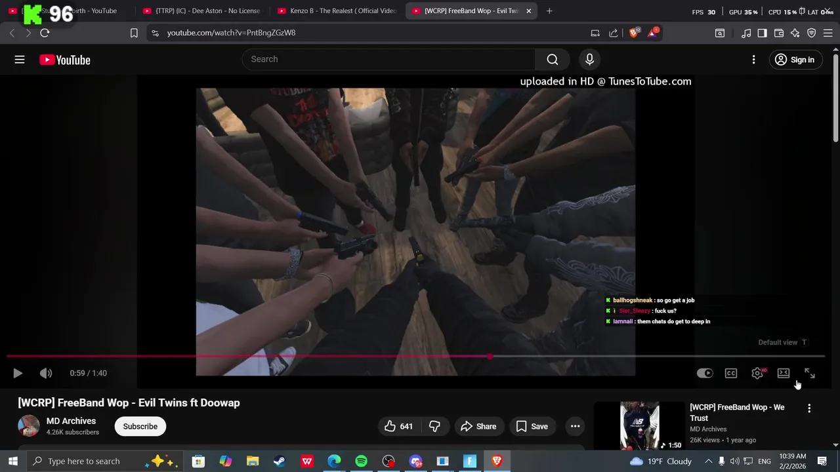Screen dimensions: 840x472
Task: Start voice search with microphone icon
Action: tap(589, 60)
